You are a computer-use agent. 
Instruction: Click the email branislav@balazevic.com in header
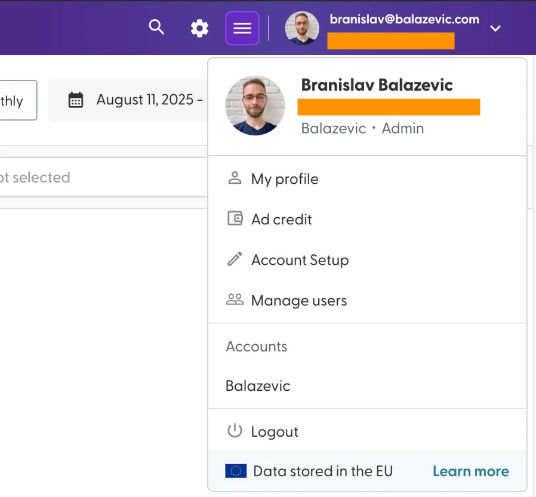coord(405,20)
